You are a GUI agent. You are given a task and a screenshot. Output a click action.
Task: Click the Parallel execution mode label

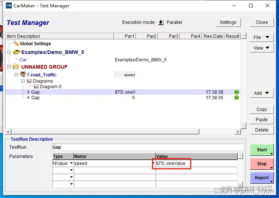tap(174, 22)
